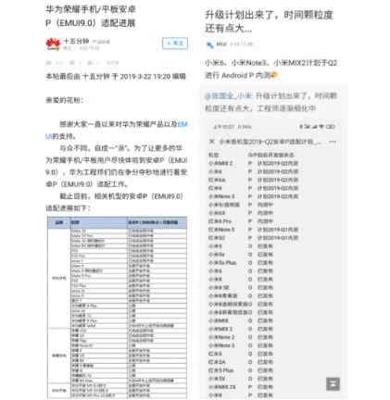
Task: Select the 小米5X row
Action: click(x=241, y=379)
